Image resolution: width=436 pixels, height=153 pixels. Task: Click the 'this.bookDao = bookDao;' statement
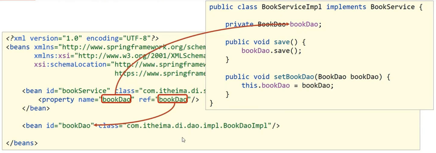click(x=288, y=86)
